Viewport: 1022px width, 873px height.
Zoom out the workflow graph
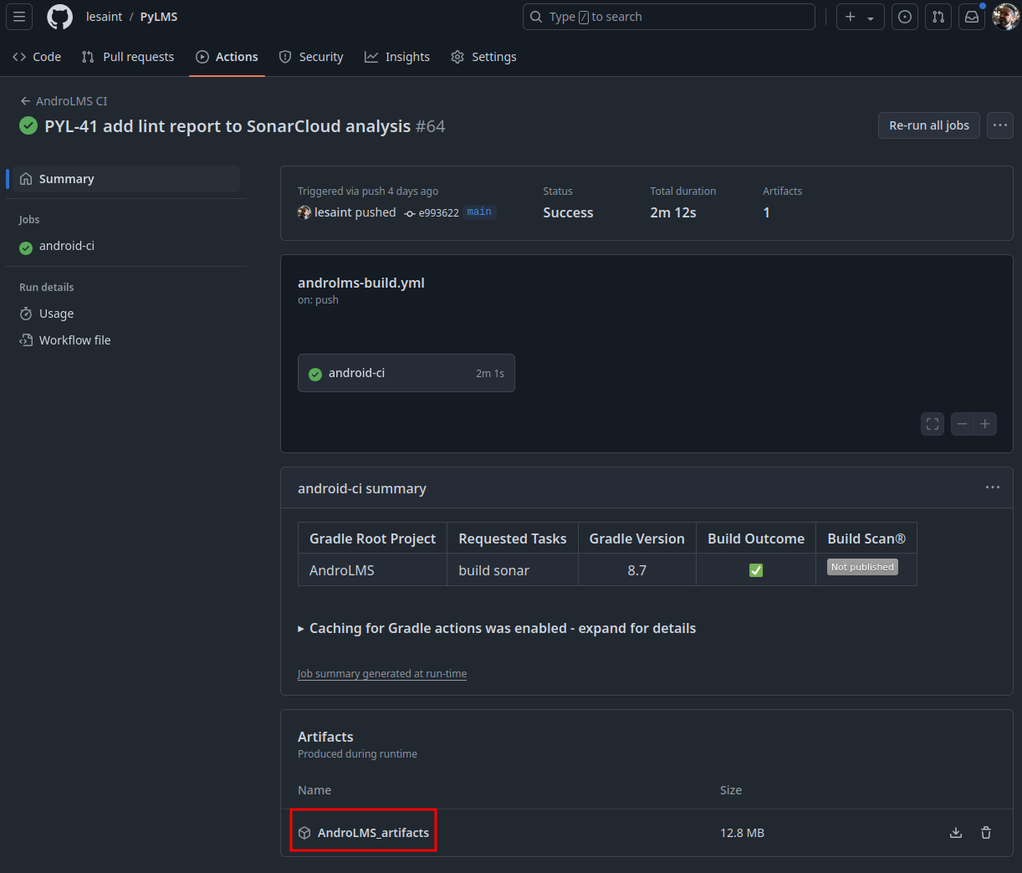pyautogui.click(x=963, y=424)
